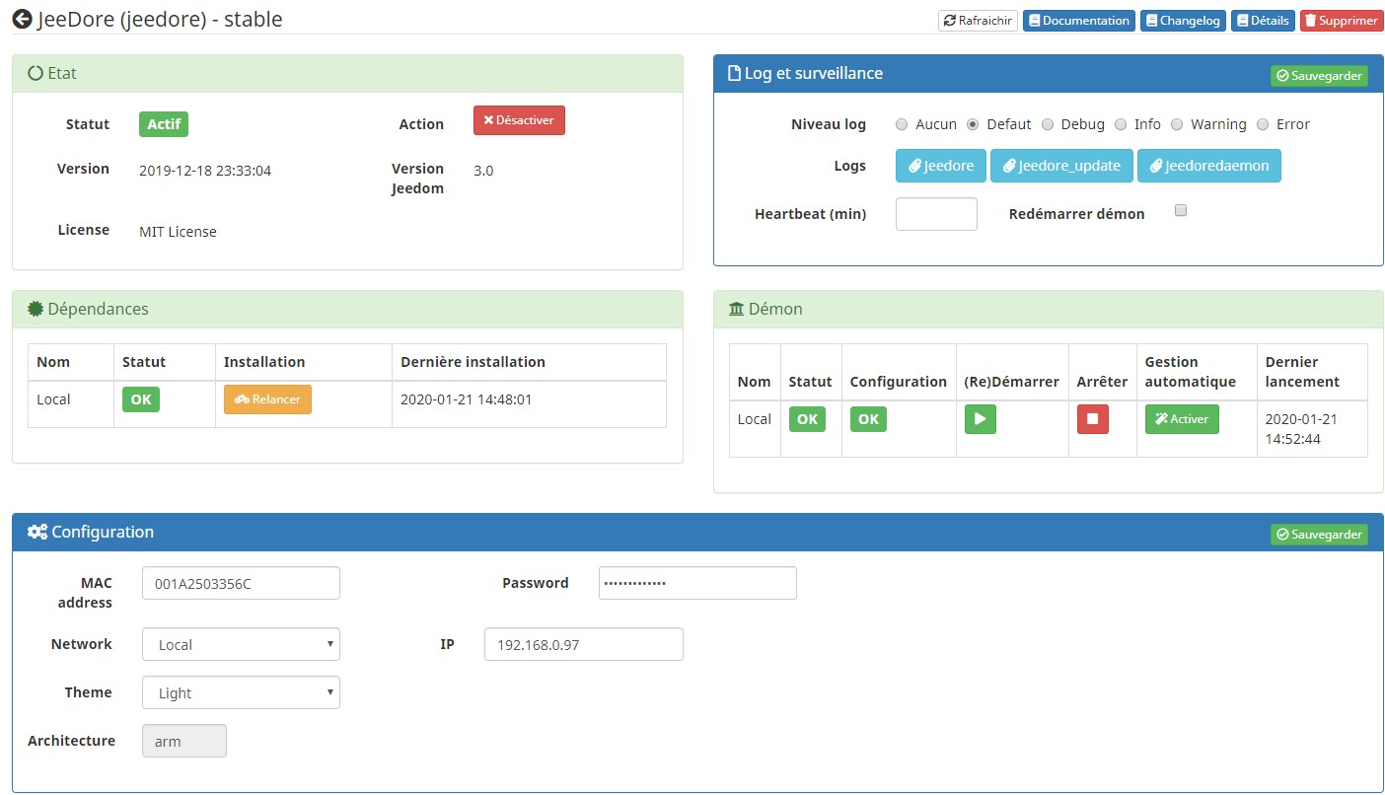Deactivate the plugin with Désactiver
Viewport: 1385px width, 795px height.
pos(519,120)
